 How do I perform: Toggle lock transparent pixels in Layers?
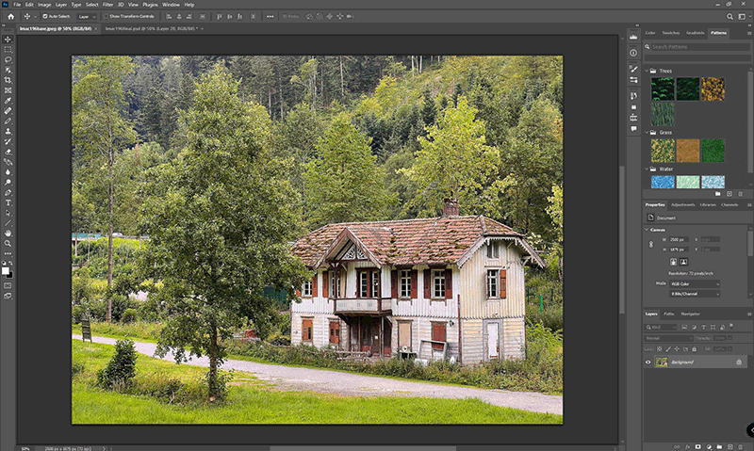click(659, 349)
